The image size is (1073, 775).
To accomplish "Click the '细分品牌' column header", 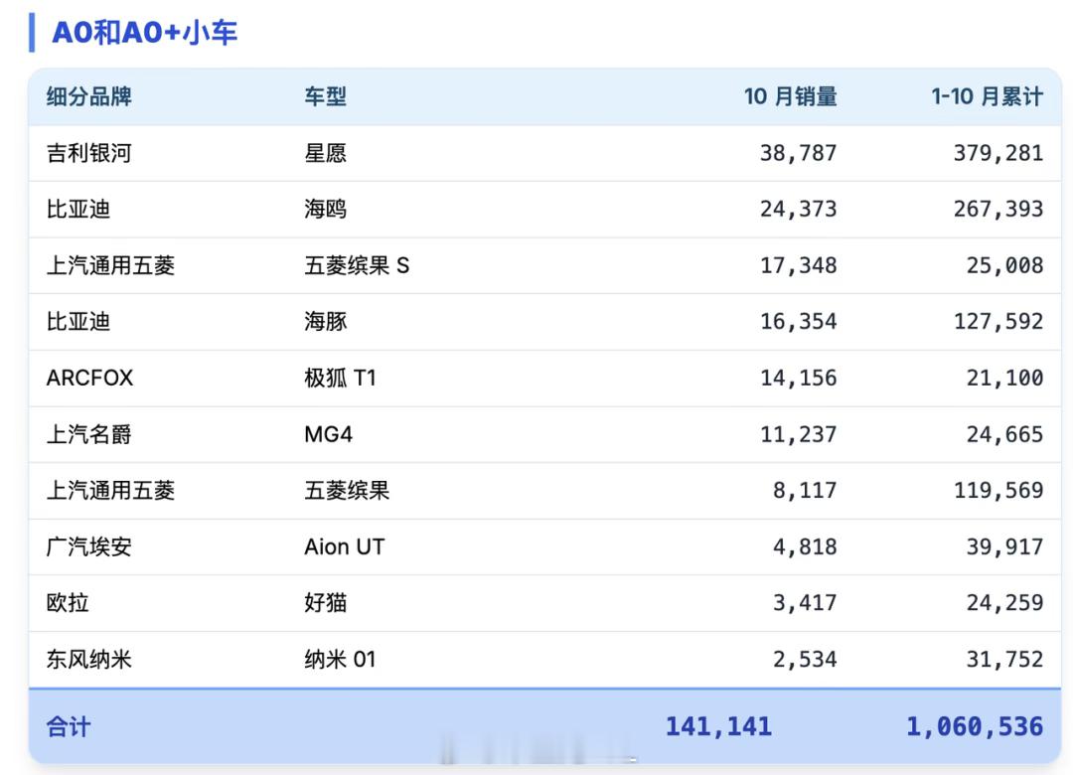I will click(89, 96).
